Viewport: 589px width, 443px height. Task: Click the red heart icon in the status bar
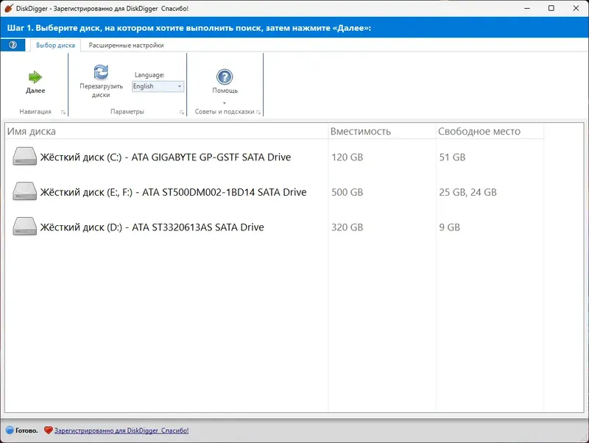click(x=48, y=430)
